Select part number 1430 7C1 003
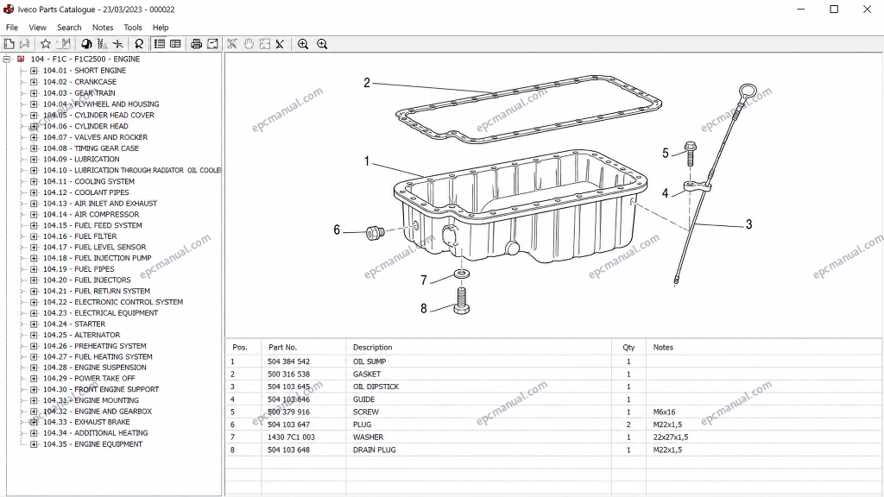 pos(291,437)
